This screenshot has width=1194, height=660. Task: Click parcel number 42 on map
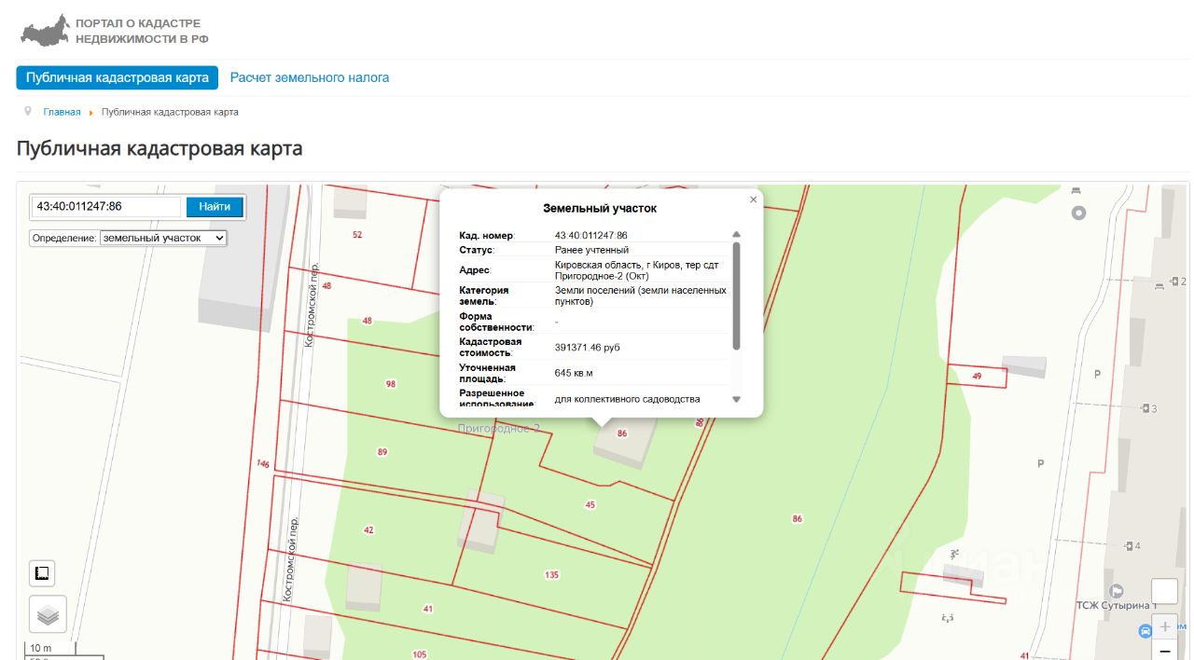[x=368, y=529]
